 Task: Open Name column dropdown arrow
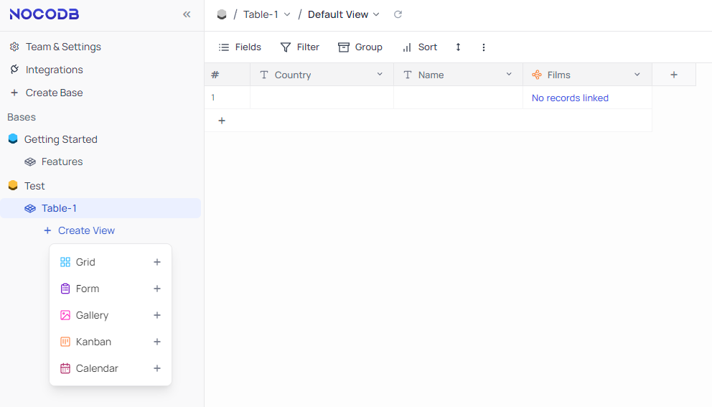509,74
